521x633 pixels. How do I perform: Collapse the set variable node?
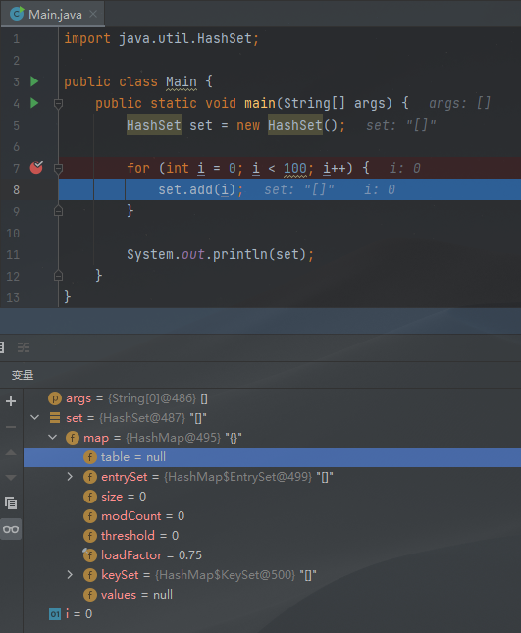click(x=35, y=418)
